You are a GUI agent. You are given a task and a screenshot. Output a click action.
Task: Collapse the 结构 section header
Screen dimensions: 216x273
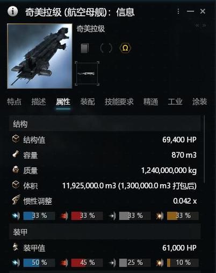[105, 124]
